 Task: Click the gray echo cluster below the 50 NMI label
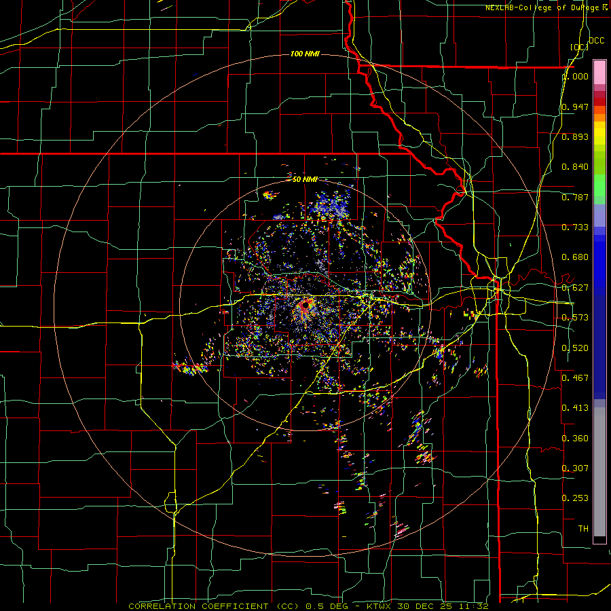click(331, 208)
